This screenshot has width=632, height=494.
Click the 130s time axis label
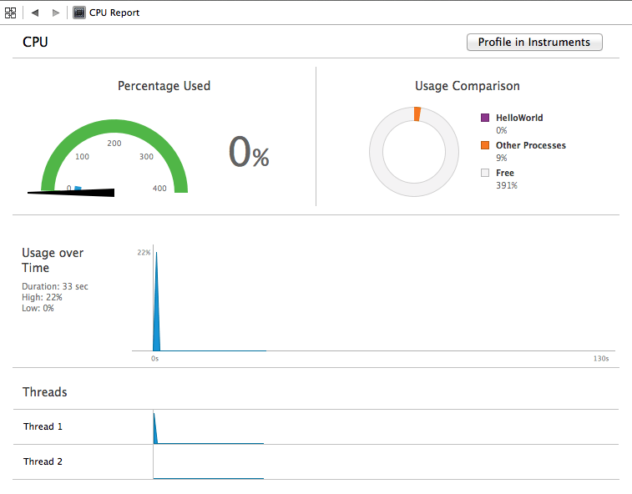tap(601, 359)
